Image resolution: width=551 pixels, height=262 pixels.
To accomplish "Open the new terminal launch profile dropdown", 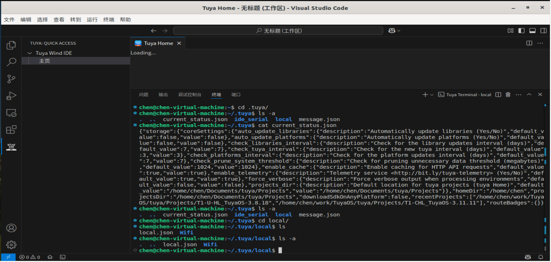I will coord(432,95).
